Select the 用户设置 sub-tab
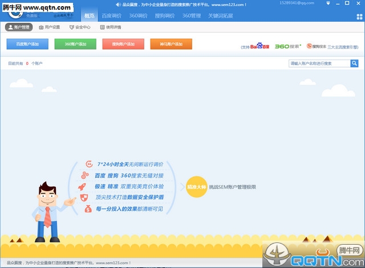This screenshot has height=268, width=365. click(49, 27)
